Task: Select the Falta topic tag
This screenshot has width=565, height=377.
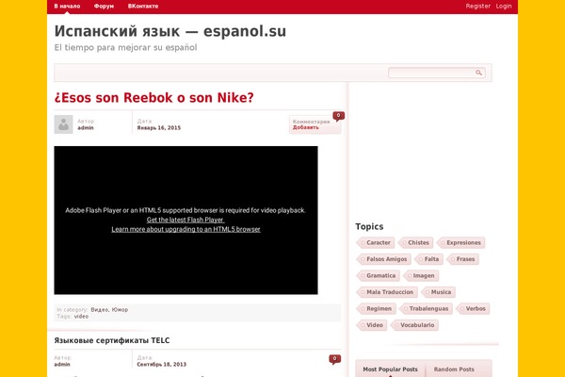Action: point(429,259)
